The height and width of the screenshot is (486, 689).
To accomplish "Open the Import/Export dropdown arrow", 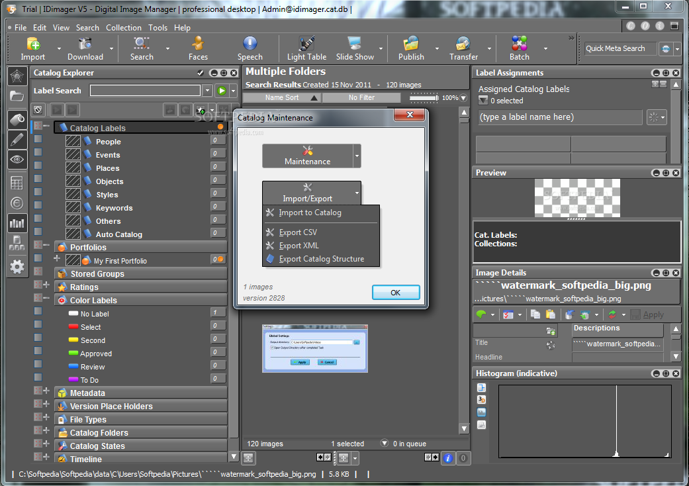I will 357,193.
